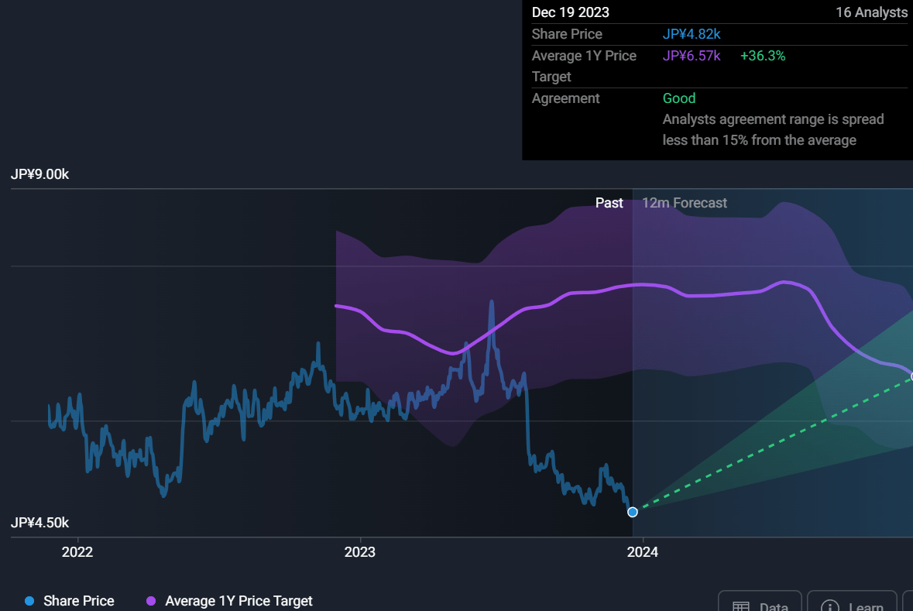913x611 pixels.
Task: Click the analysts agreement range description
Action: pyautogui.click(x=774, y=129)
